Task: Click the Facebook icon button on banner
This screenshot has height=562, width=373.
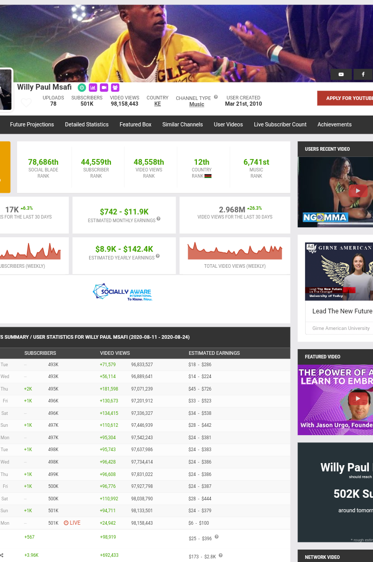Action: (x=363, y=75)
